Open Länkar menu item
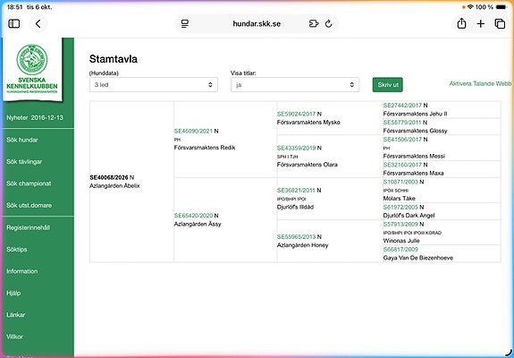 (16, 315)
